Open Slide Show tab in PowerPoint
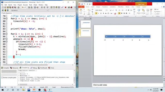This screenshot has width=165, height=92. pos(121,7)
